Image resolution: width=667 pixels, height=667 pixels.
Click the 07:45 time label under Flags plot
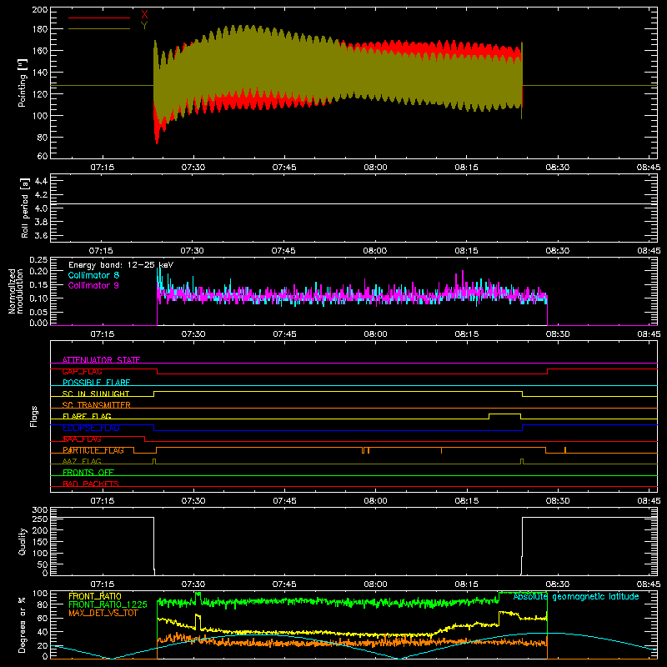coord(284,501)
